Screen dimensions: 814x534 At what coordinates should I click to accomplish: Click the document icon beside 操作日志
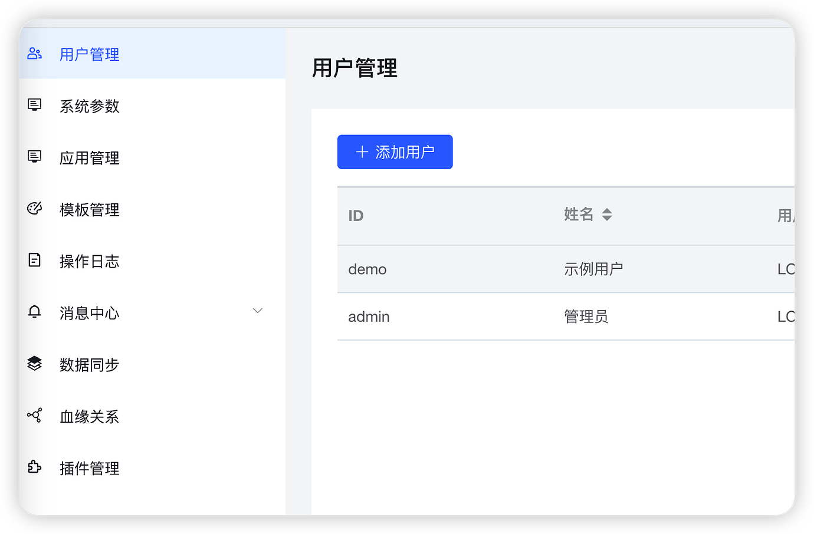tap(35, 260)
